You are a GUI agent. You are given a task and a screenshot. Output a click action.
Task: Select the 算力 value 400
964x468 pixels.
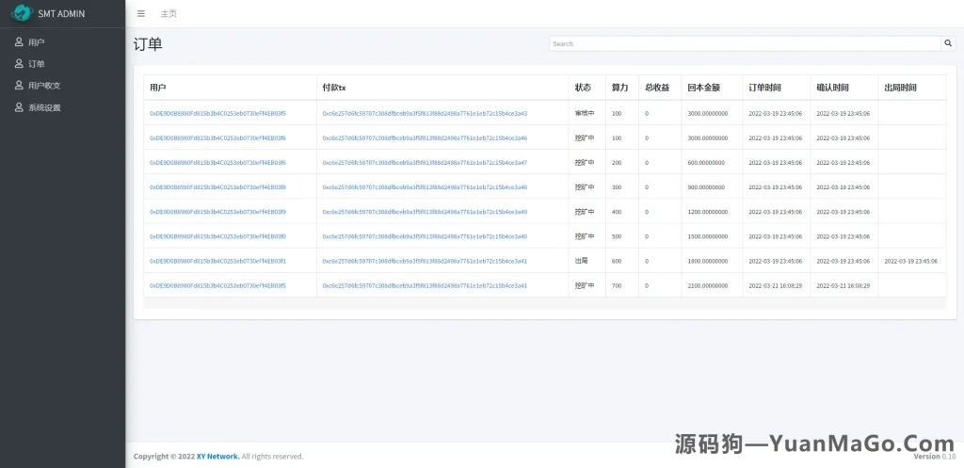617,212
